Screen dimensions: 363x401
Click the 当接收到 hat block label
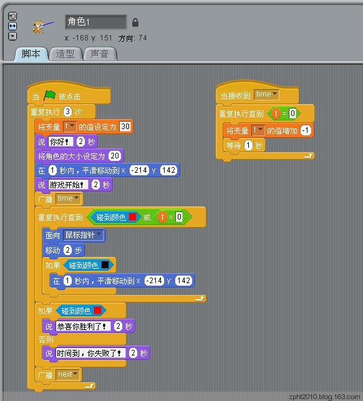[235, 96]
